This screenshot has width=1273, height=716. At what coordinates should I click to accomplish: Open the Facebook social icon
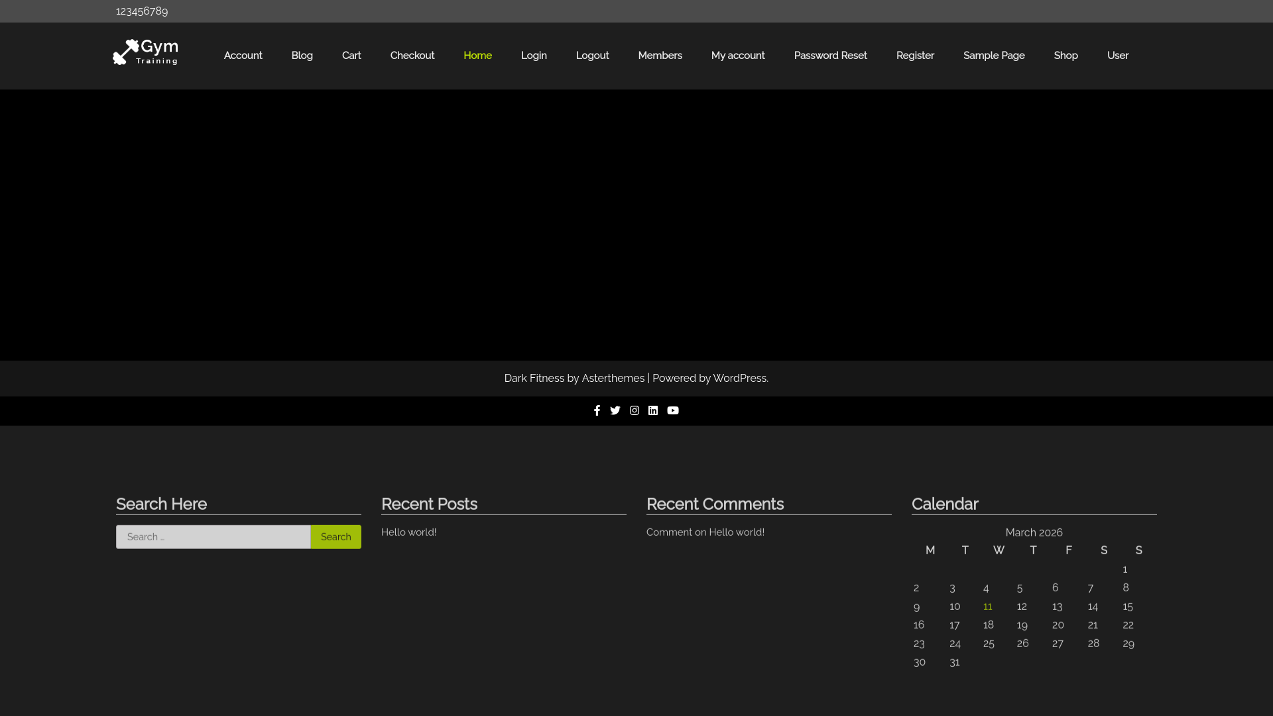click(597, 411)
